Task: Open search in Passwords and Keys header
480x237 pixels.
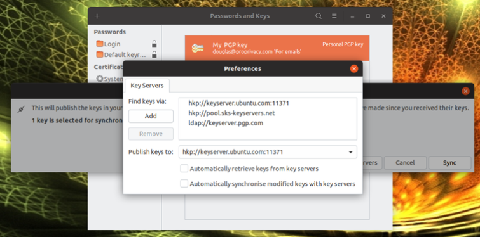Action: [319, 16]
